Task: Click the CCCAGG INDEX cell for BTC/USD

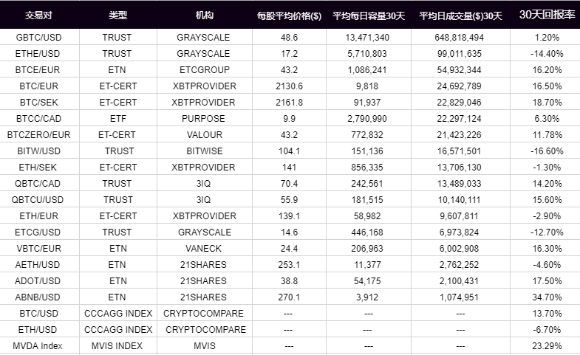Action: (x=118, y=314)
